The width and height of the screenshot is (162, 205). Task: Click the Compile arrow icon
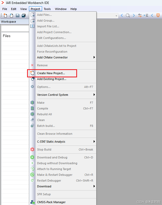[x=32, y=108]
